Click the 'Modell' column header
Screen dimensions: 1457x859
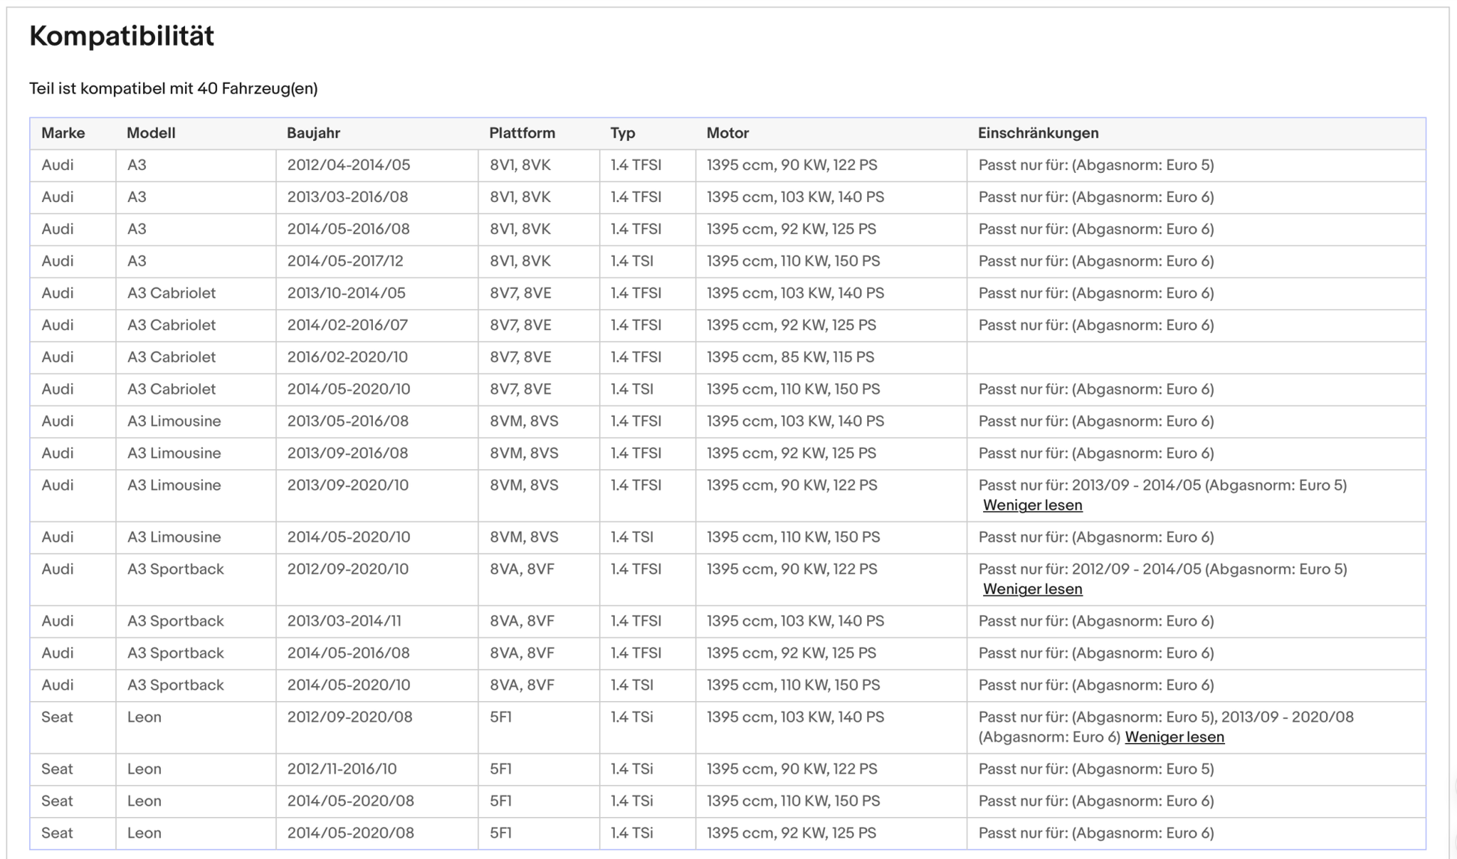(150, 133)
